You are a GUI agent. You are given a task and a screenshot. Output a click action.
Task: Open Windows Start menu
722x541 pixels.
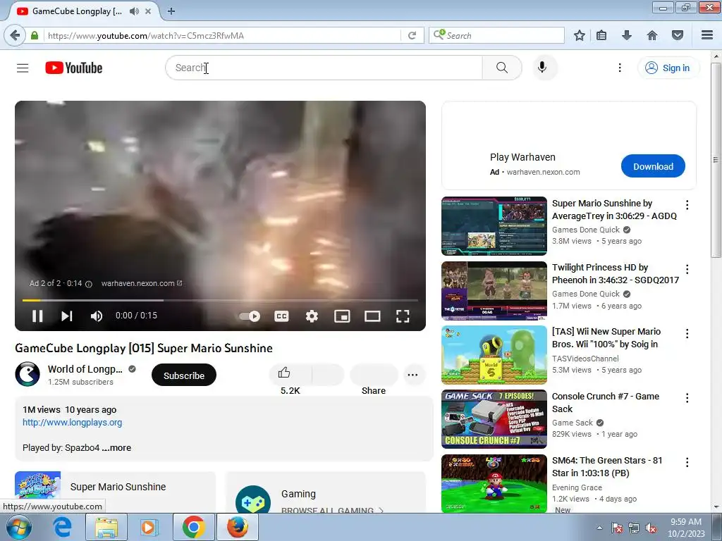pos(19,527)
